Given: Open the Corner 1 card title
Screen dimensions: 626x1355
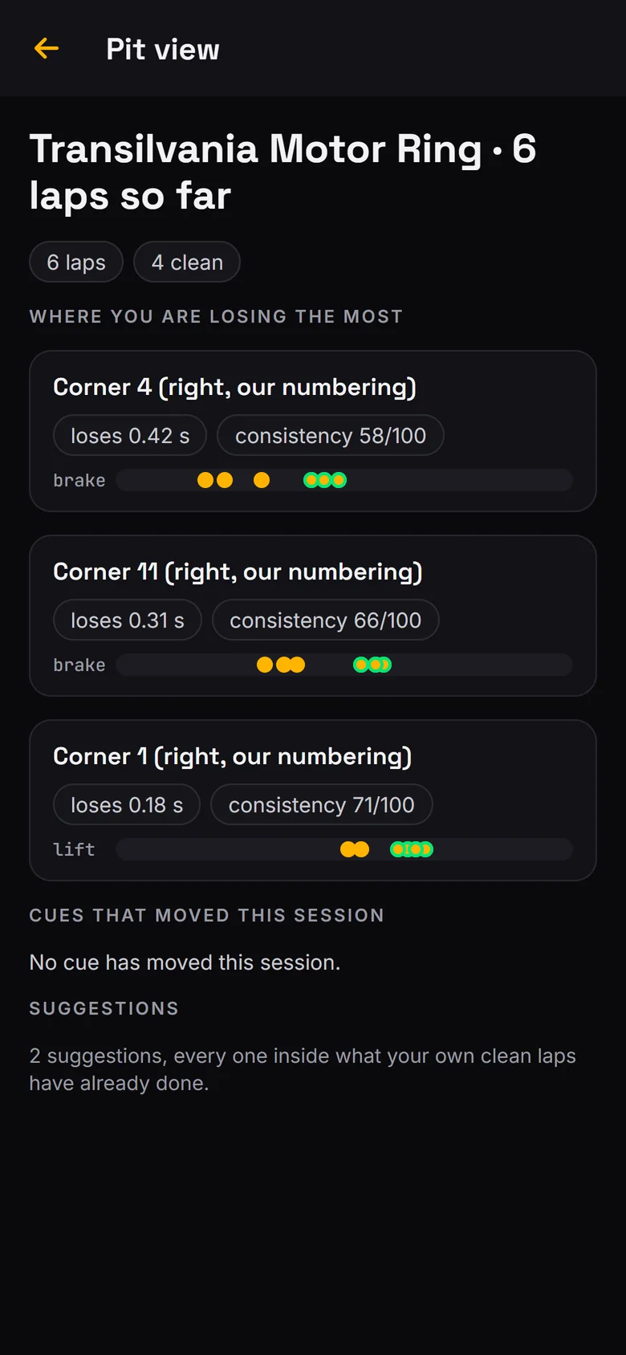Looking at the screenshot, I should point(232,756).
